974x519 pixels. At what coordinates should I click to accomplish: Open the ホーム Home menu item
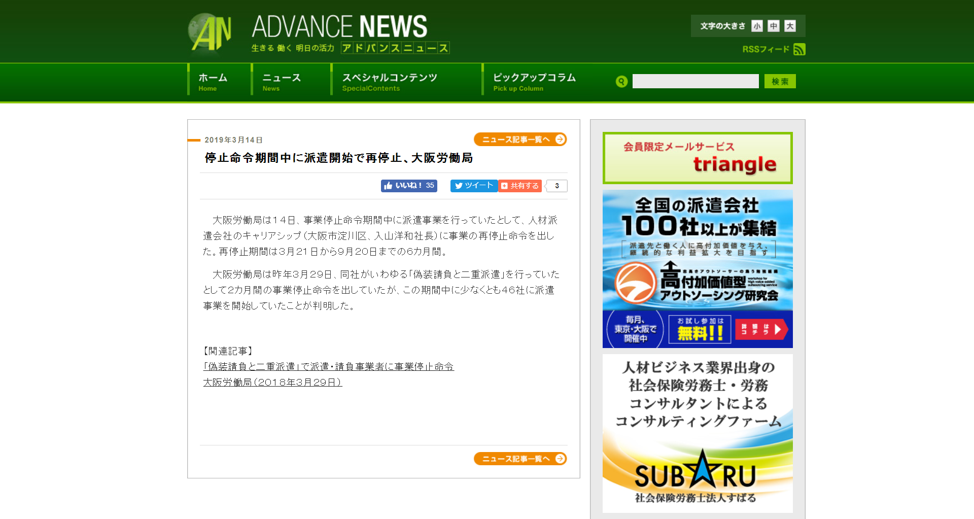click(213, 81)
